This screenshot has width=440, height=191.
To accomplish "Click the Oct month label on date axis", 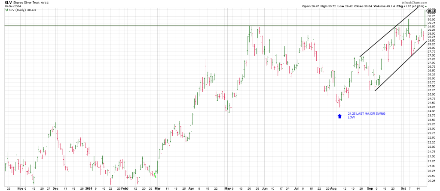I will [x=403, y=188].
